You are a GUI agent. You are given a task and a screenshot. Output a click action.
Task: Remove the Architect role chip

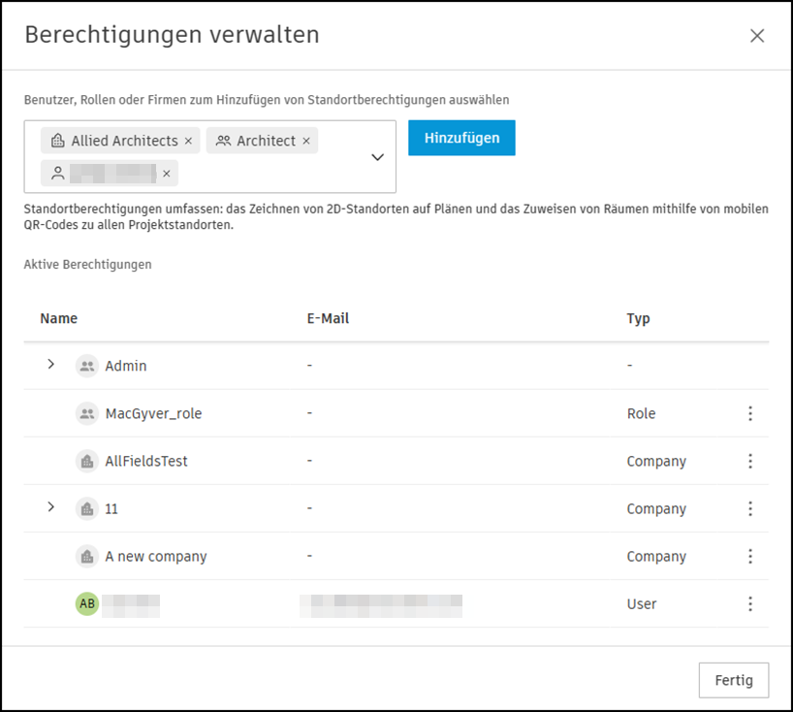pos(306,142)
